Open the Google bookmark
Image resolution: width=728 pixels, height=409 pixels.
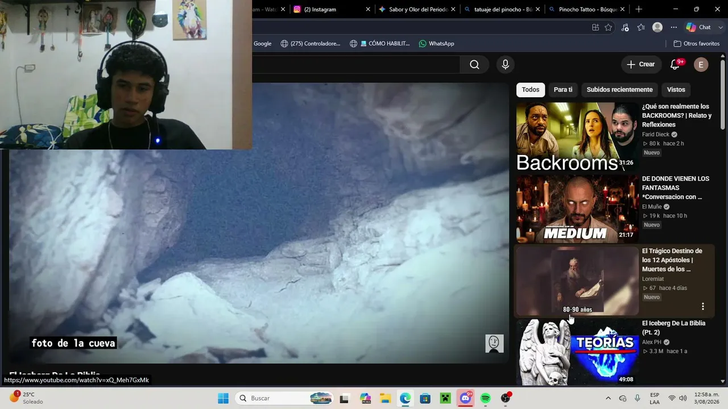pyautogui.click(x=262, y=44)
